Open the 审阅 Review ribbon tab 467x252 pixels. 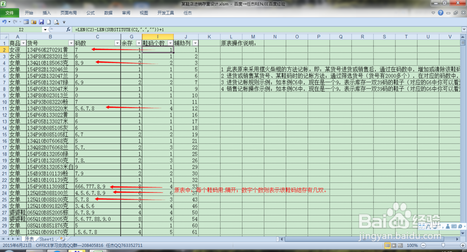click(x=126, y=13)
